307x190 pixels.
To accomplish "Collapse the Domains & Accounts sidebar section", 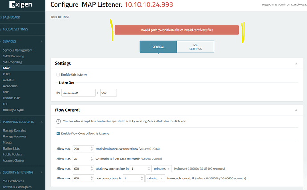I will click(x=41, y=121).
